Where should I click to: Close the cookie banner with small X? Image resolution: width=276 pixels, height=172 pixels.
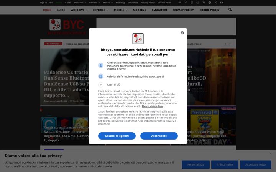(271, 153)
